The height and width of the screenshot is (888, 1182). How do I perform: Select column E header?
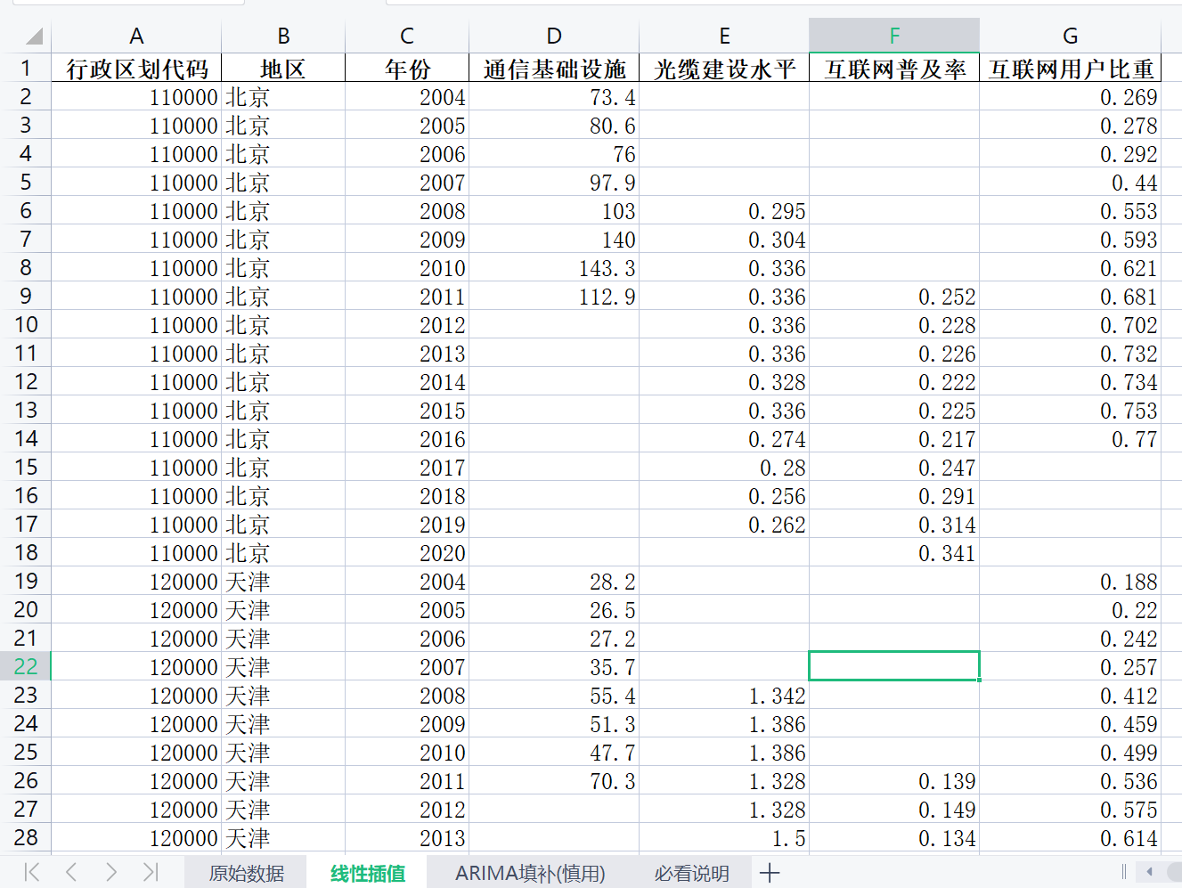pyautogui.click(x=724, y=36)
